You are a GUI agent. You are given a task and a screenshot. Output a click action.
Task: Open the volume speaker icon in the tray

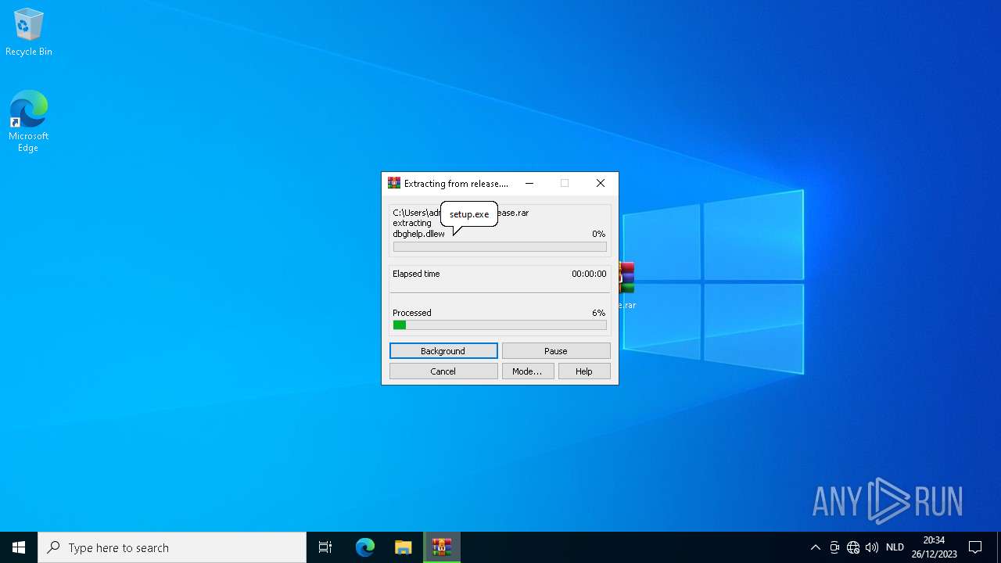(x=872, y=547)
